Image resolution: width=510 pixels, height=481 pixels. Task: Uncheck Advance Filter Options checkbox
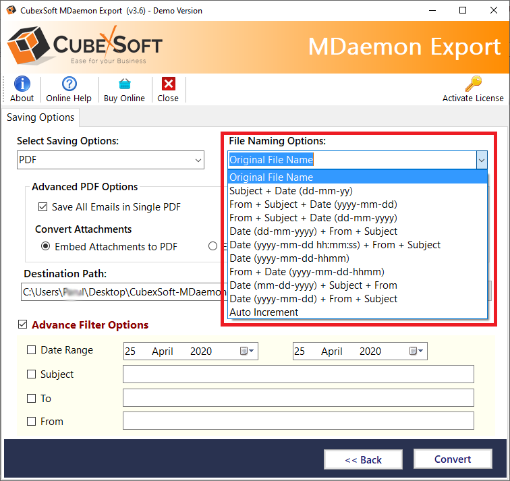click(22, 324)
